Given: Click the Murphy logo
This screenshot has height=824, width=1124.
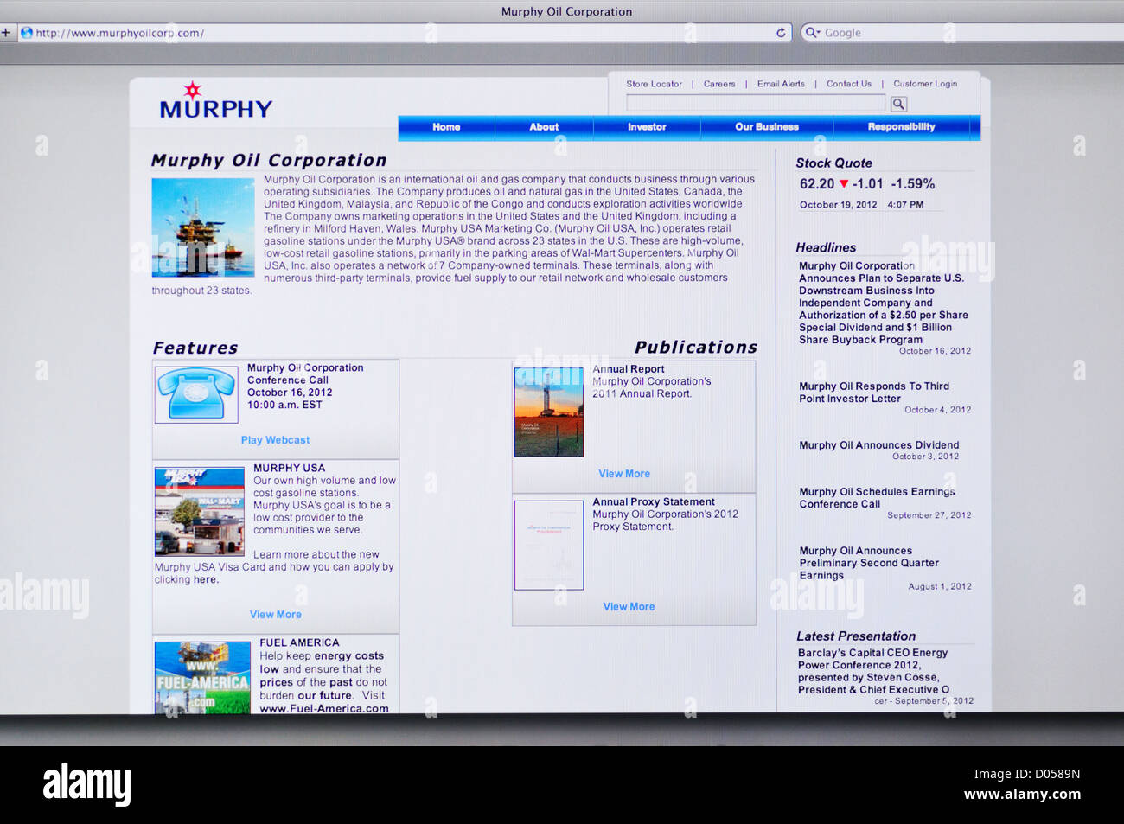Looking at the screenshot, I should 216,101.
